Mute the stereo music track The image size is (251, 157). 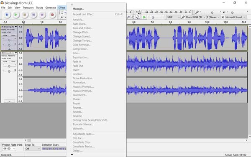point(5,61)
